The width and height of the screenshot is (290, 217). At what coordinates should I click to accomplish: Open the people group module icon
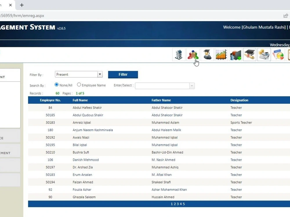click(193, 55)
